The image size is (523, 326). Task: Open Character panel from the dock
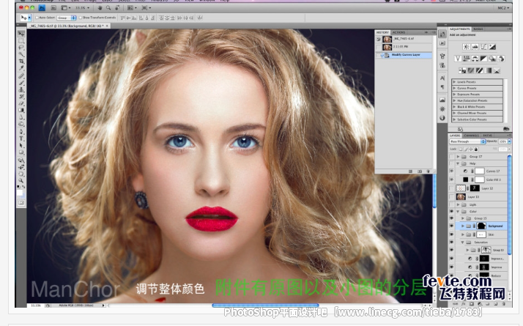(x=442, y=78)
